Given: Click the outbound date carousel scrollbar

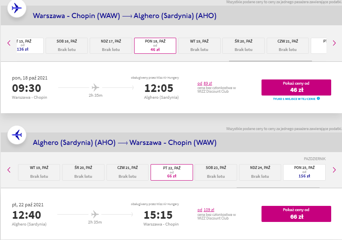Looking at the screenshot, I should [270, 61].
